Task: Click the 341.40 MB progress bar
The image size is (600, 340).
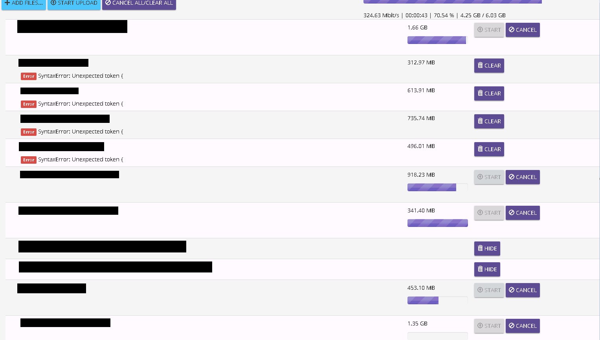Action: click(x=438, y=223)
